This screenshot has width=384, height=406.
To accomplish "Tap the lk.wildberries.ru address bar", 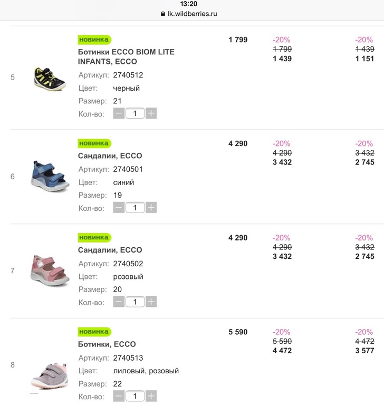I will [x=192, y=14].
